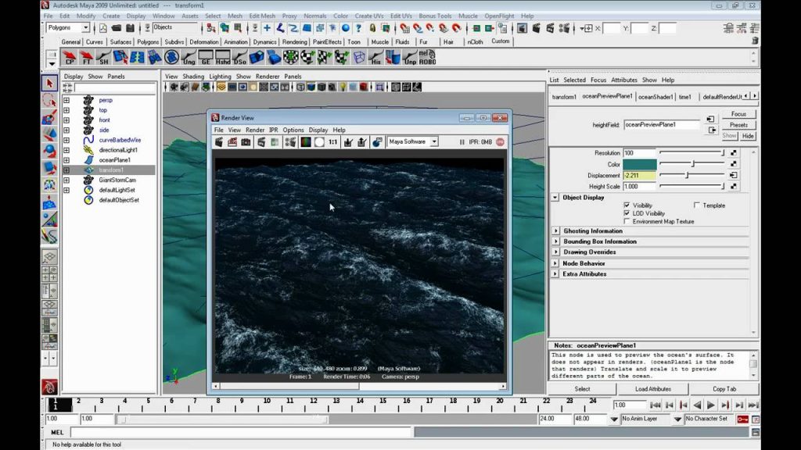Image resolution: width=801 pixels, height=450 pixels.
Task: Expand Extra Attributes section
Action: click(x=556, y=274)
